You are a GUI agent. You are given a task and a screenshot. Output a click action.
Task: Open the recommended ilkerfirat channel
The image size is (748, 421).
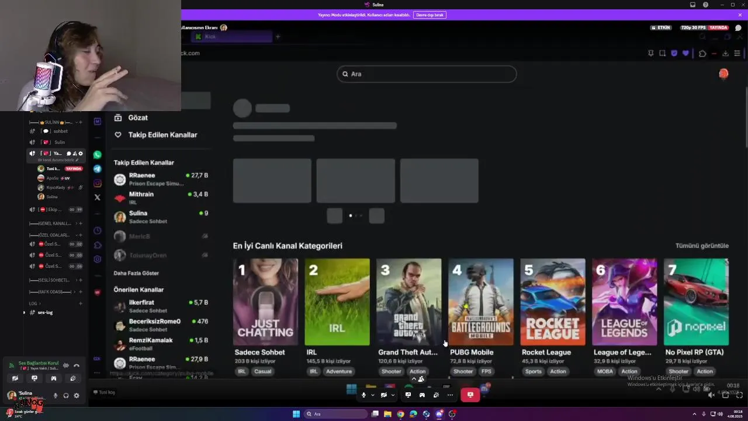[161, 306]
